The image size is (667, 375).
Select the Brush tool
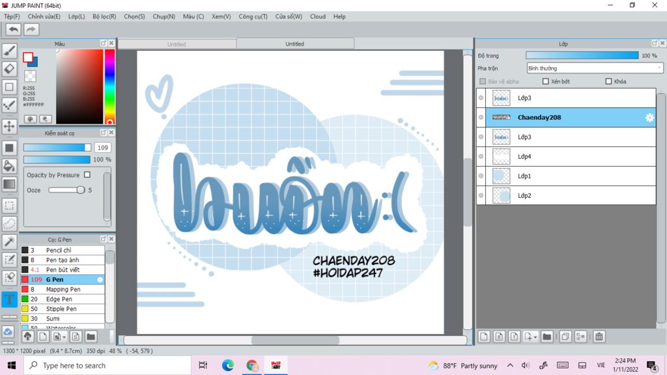(x=9, y=51)
